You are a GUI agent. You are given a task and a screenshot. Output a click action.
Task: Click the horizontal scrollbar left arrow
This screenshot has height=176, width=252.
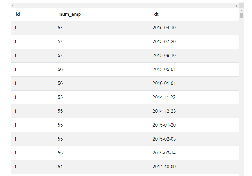click(x=13, y=6)
